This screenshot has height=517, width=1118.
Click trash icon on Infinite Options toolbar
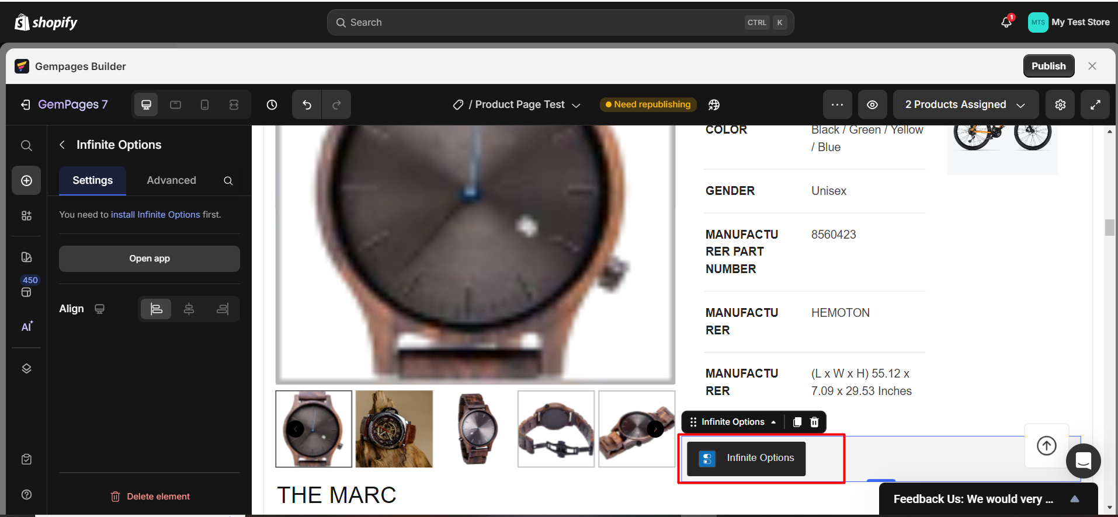[814, 422]
